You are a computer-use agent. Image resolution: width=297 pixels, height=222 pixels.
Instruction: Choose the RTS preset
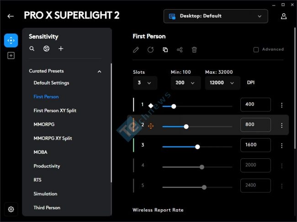tap(37, 180)
